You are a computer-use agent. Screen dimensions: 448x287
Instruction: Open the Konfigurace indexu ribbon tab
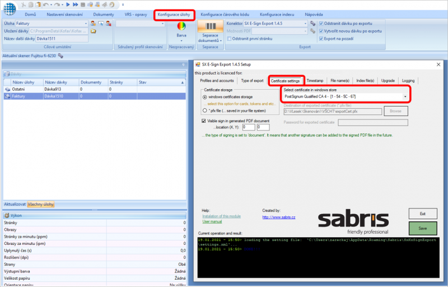click(x=277, y=15)
